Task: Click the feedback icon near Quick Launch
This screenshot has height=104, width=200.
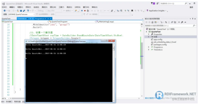Action: click(x=158, y=3)
